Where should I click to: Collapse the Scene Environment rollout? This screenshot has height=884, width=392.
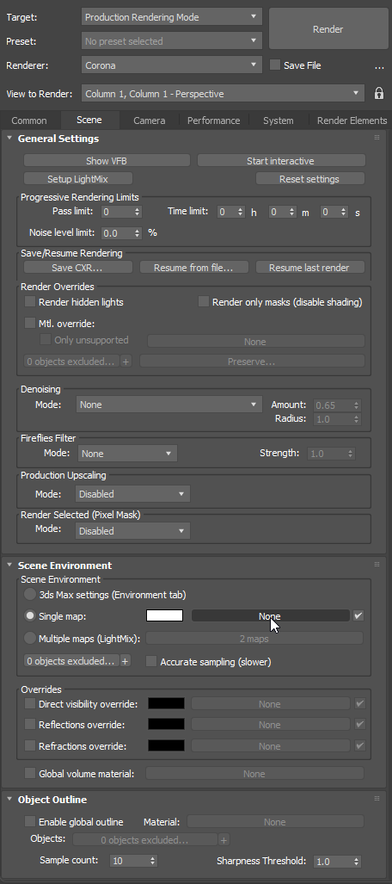(x=9, y=565)
